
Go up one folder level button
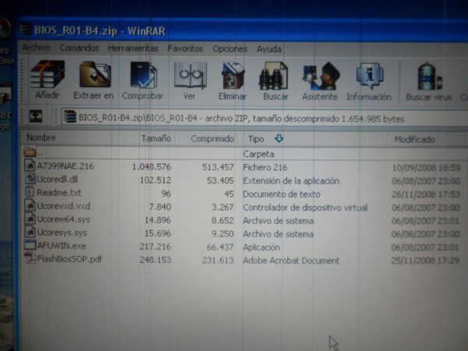point(36,116)
